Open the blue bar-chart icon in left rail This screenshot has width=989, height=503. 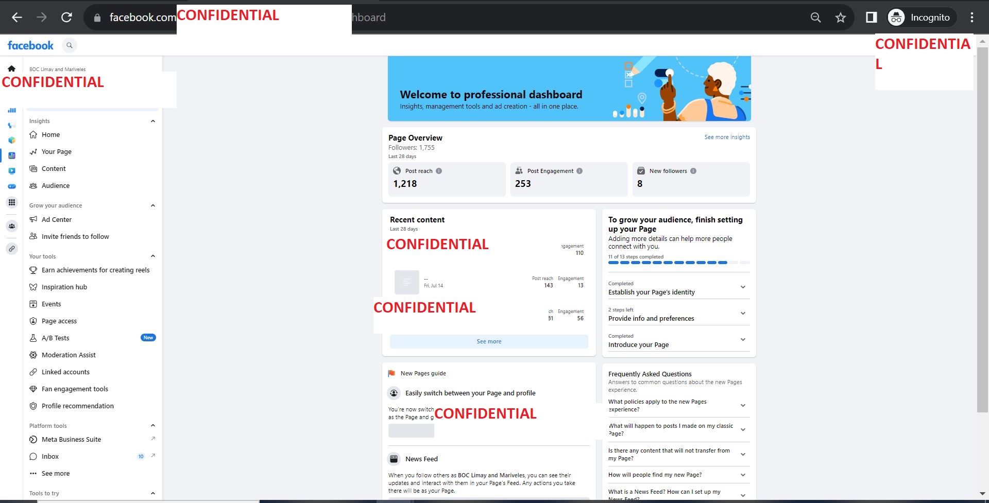12,110
